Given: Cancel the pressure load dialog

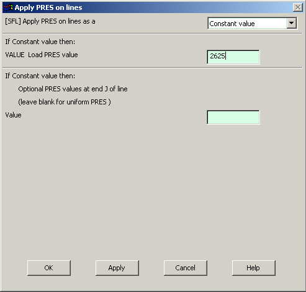Looking at the screenshot, I should point(186,268).
